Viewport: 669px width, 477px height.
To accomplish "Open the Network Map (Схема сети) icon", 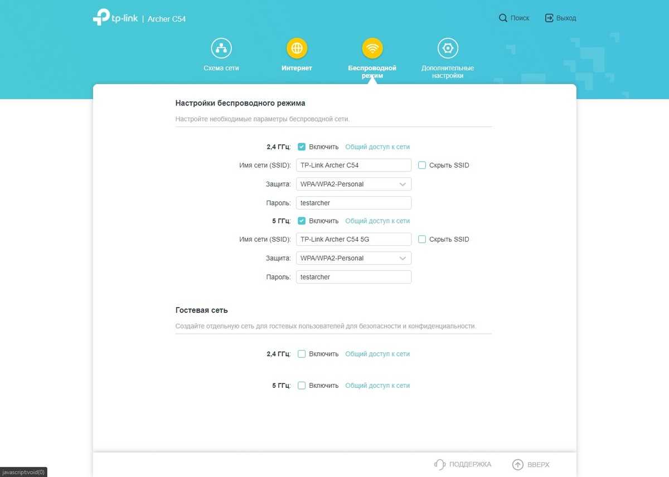I will pos(221,48).
